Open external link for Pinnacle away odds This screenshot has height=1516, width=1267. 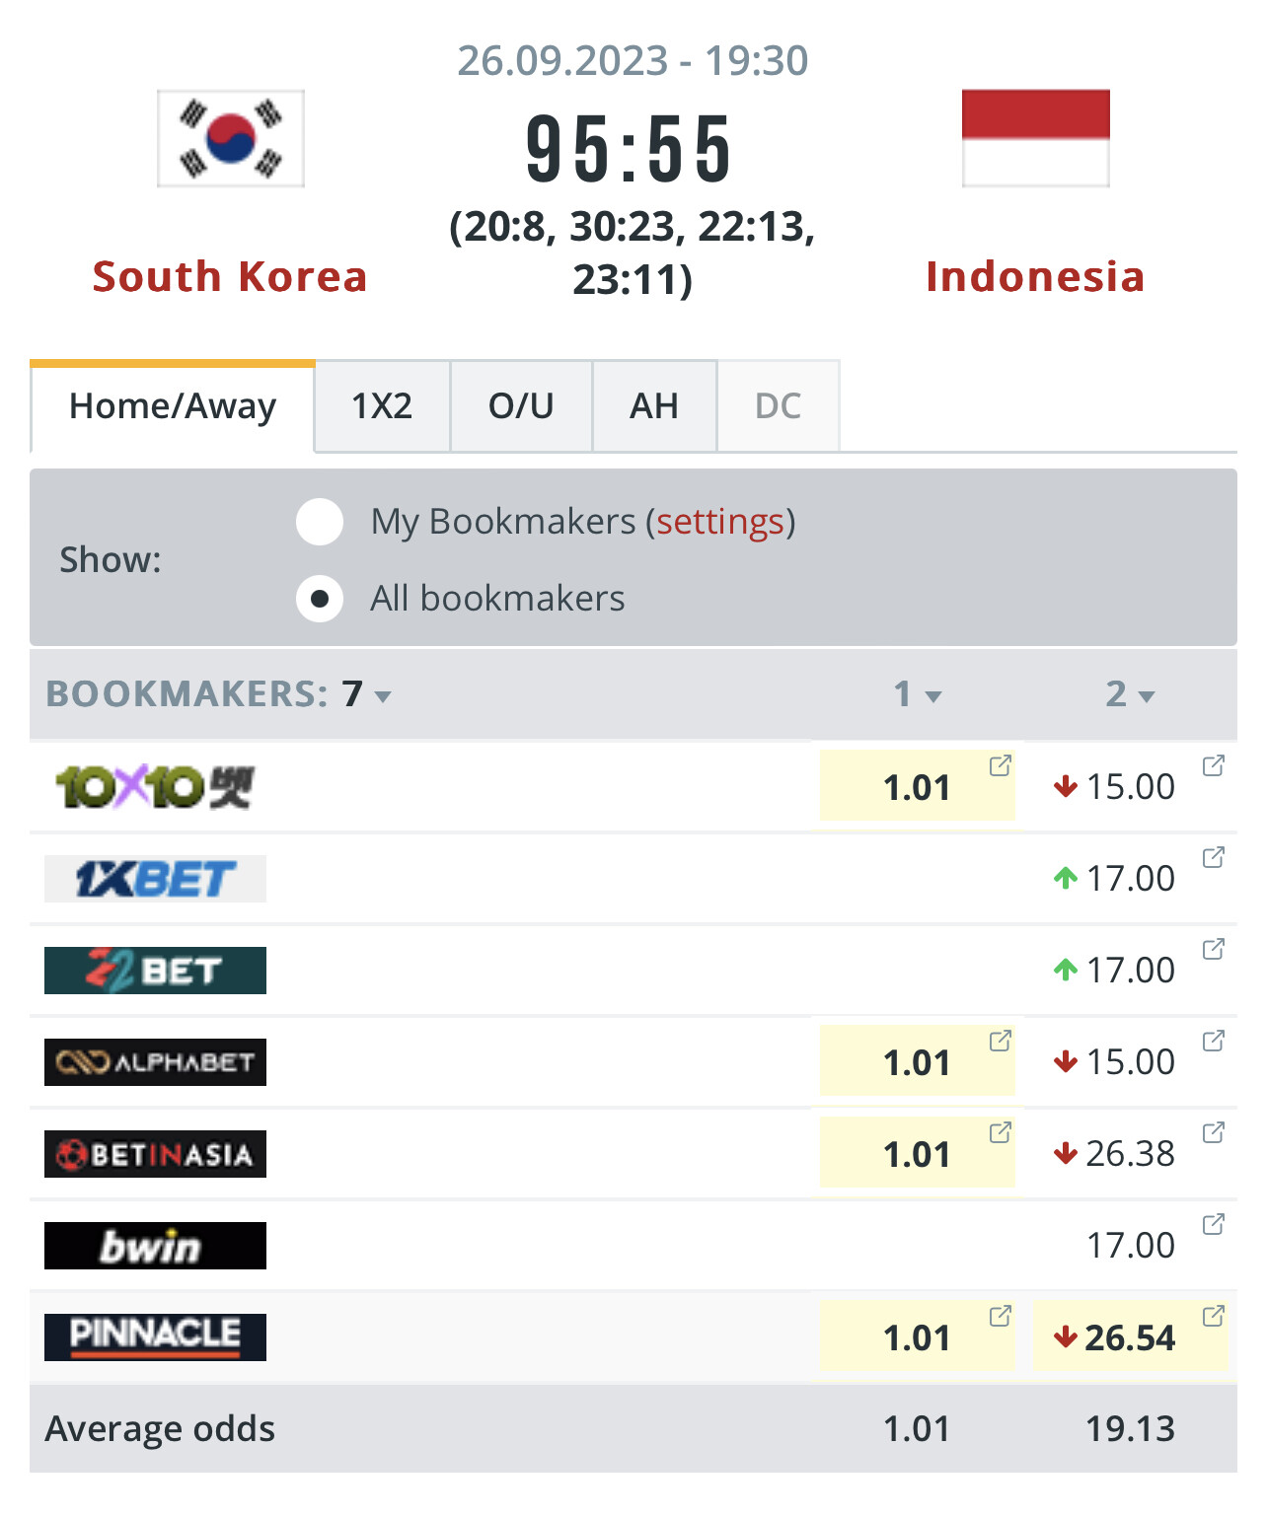coord(1213,1316)
